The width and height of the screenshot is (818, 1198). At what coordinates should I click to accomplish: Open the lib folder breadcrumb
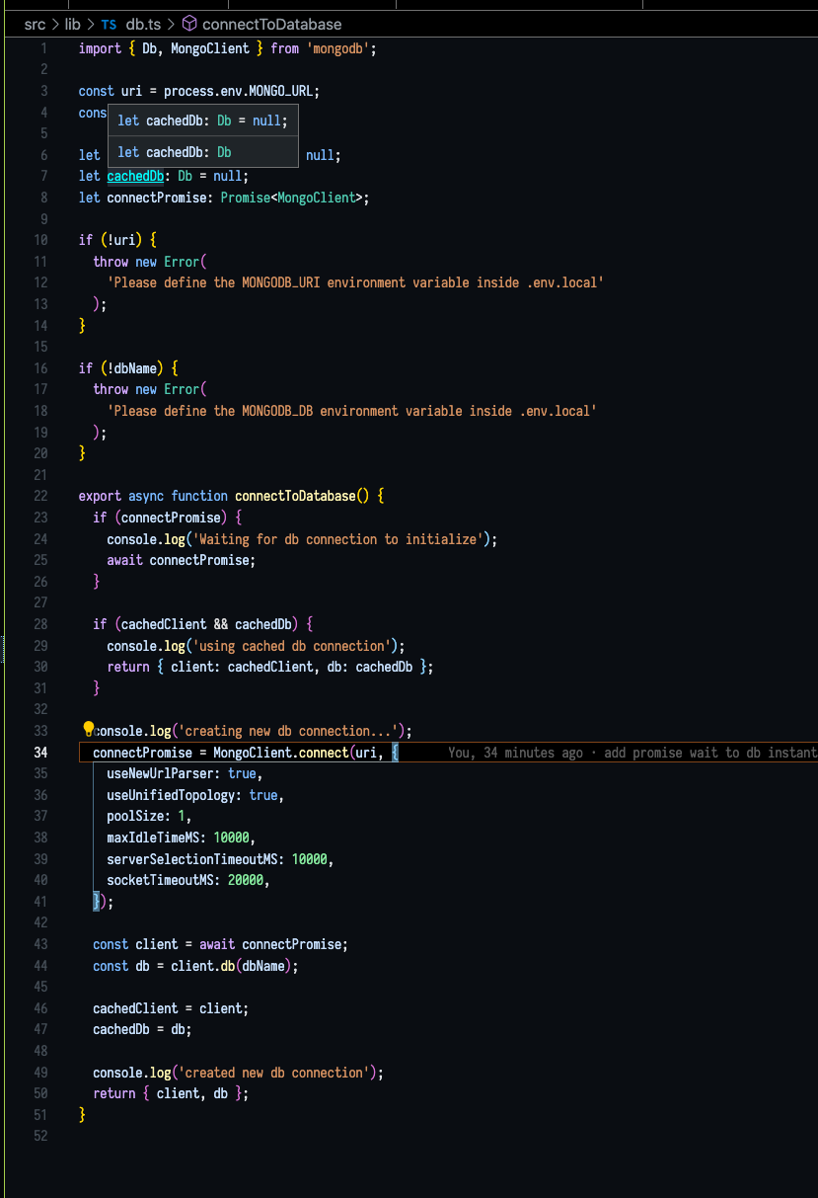click(72, 24)
